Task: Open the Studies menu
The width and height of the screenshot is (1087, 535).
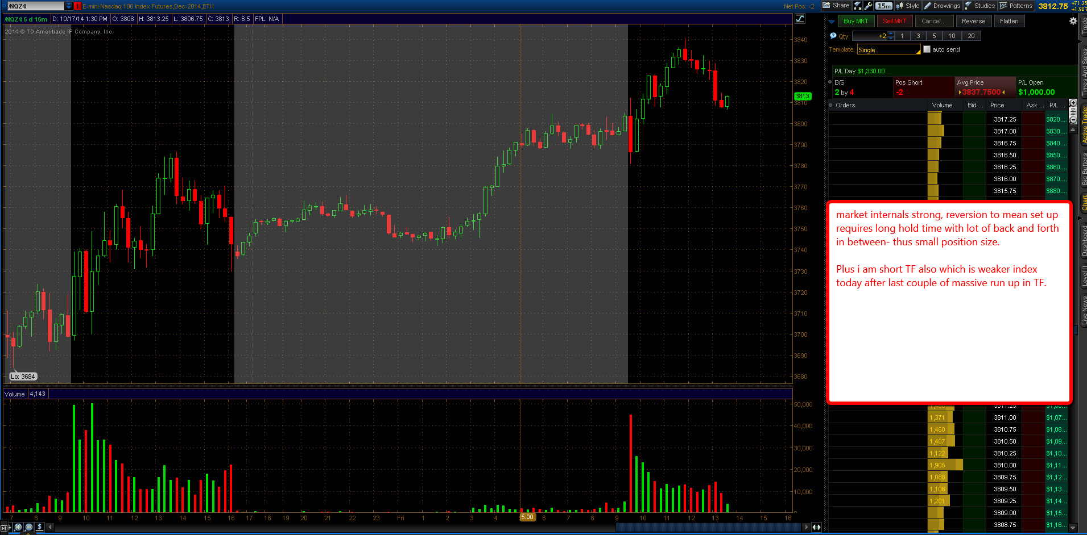Action: (980, 6)
